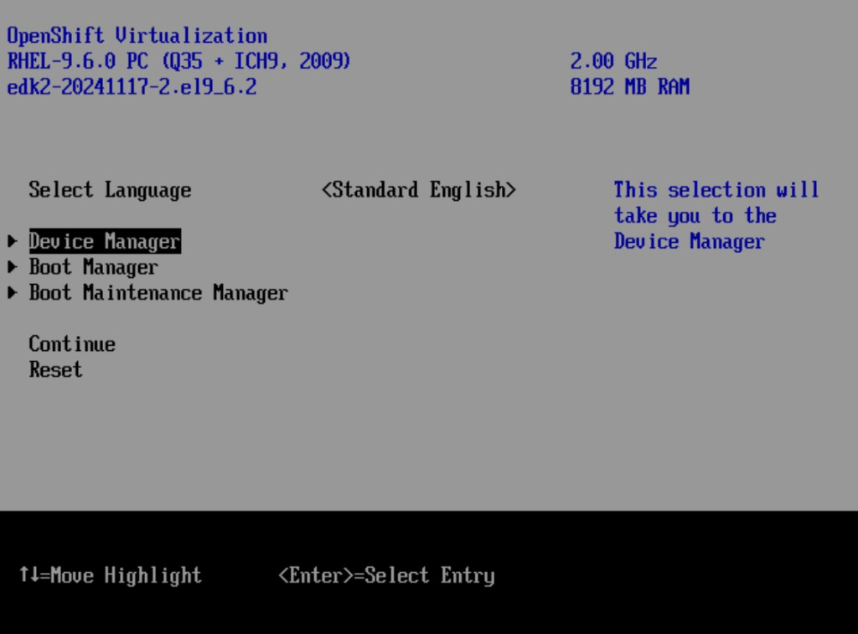The width and height of the screenshot is (858, 634).
Task: Select Continue to resume booting
Action: click(x=72, y=344)
